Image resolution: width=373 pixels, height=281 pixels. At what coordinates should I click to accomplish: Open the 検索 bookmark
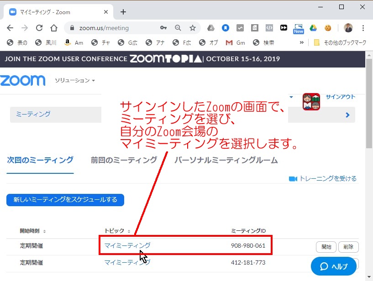click(263, 42)
